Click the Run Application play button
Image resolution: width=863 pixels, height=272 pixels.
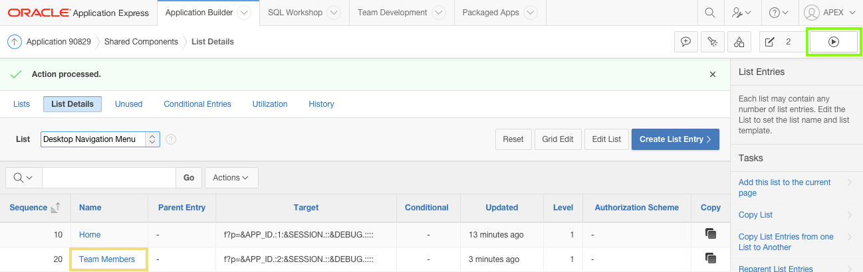[x=833, y=42]
